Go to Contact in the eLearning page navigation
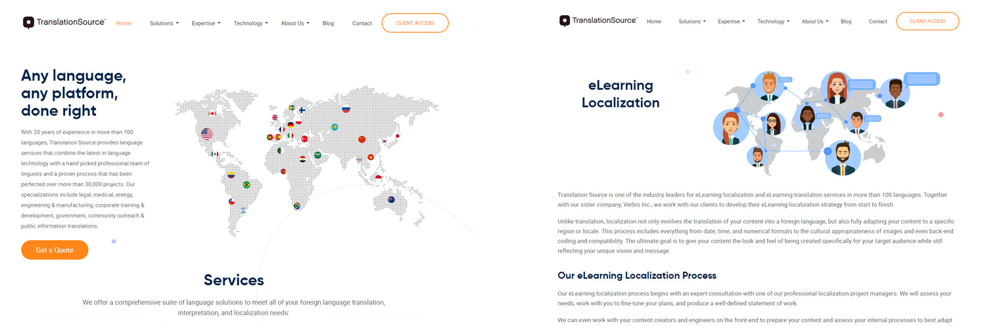This screenshot has width=986, height=328. pyautogui.click(x=878, y=22)
